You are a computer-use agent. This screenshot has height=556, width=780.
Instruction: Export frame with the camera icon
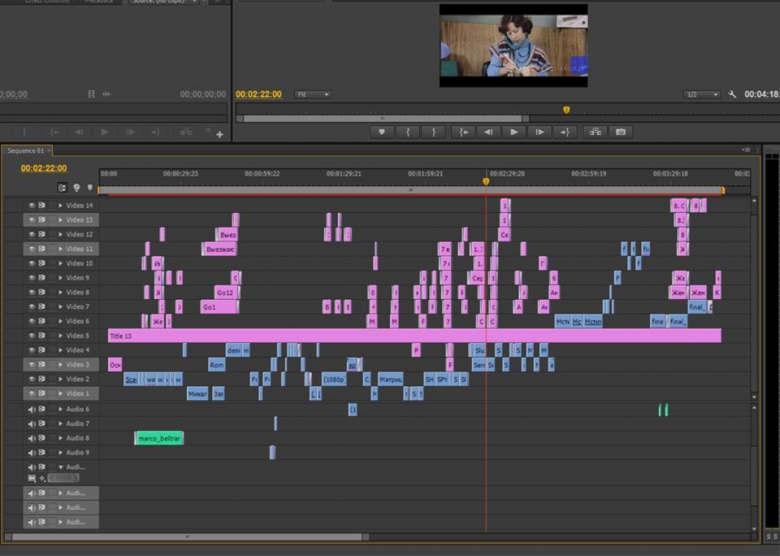[x=621, y=132]
